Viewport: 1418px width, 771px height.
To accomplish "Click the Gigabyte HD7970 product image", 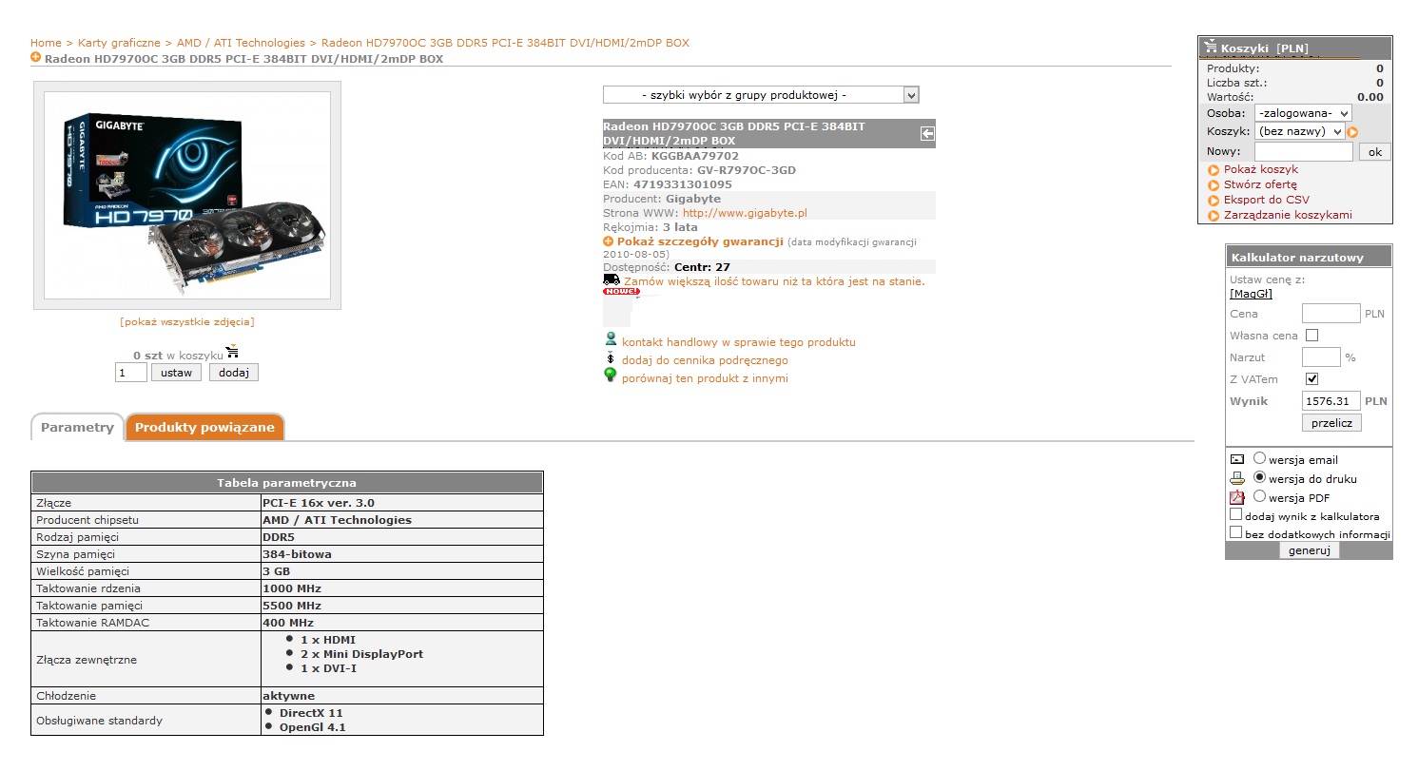I will [x=187, y=195].
